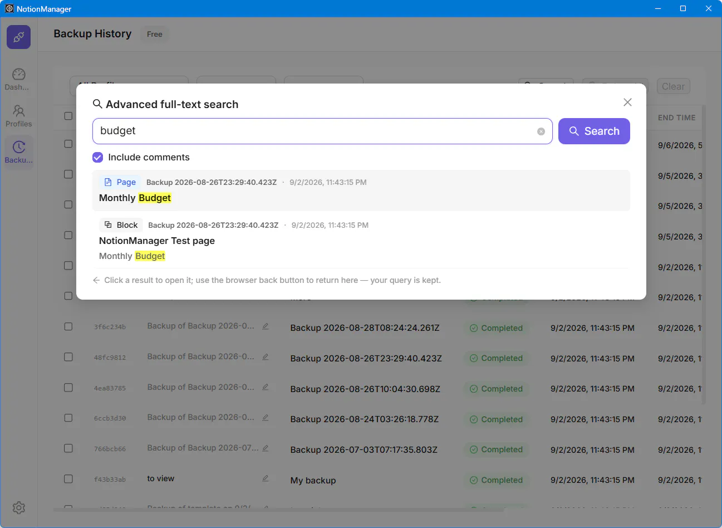This screenshot has height=528, width=722.
Task: Open the settings gear in sidebar
Action: click(x=18, y=507)
